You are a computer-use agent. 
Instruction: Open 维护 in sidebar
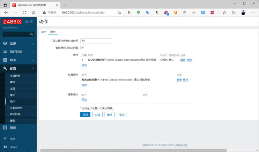tap(13, 95)
